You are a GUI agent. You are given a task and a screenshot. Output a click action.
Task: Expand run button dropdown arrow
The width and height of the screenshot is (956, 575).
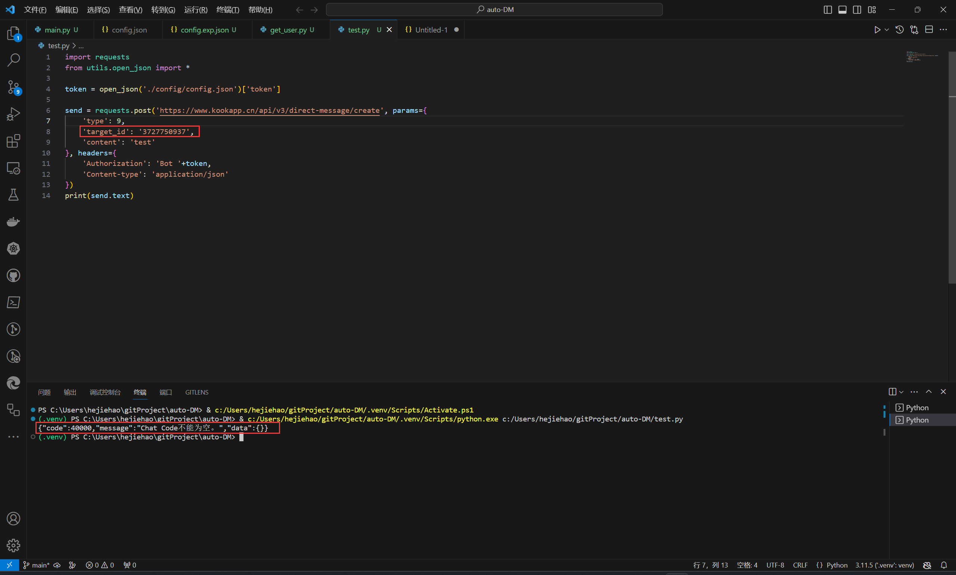887,30
